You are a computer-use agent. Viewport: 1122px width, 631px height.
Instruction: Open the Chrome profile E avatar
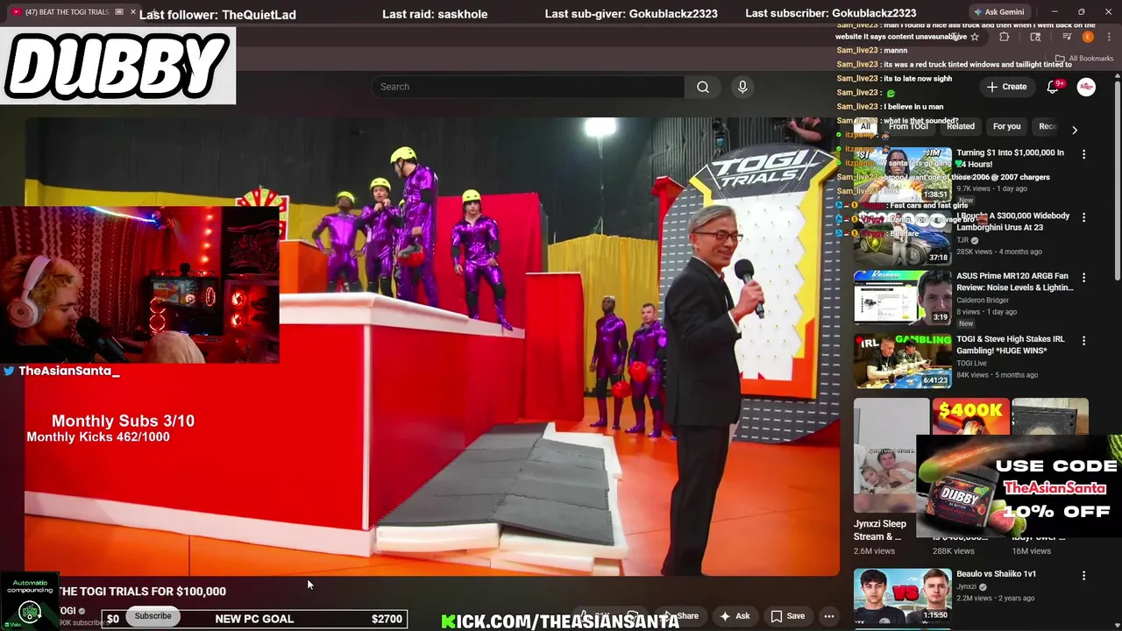click(x=1088, y=37)
